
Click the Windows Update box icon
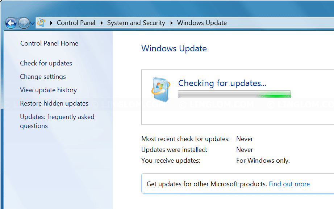point(161,90)
